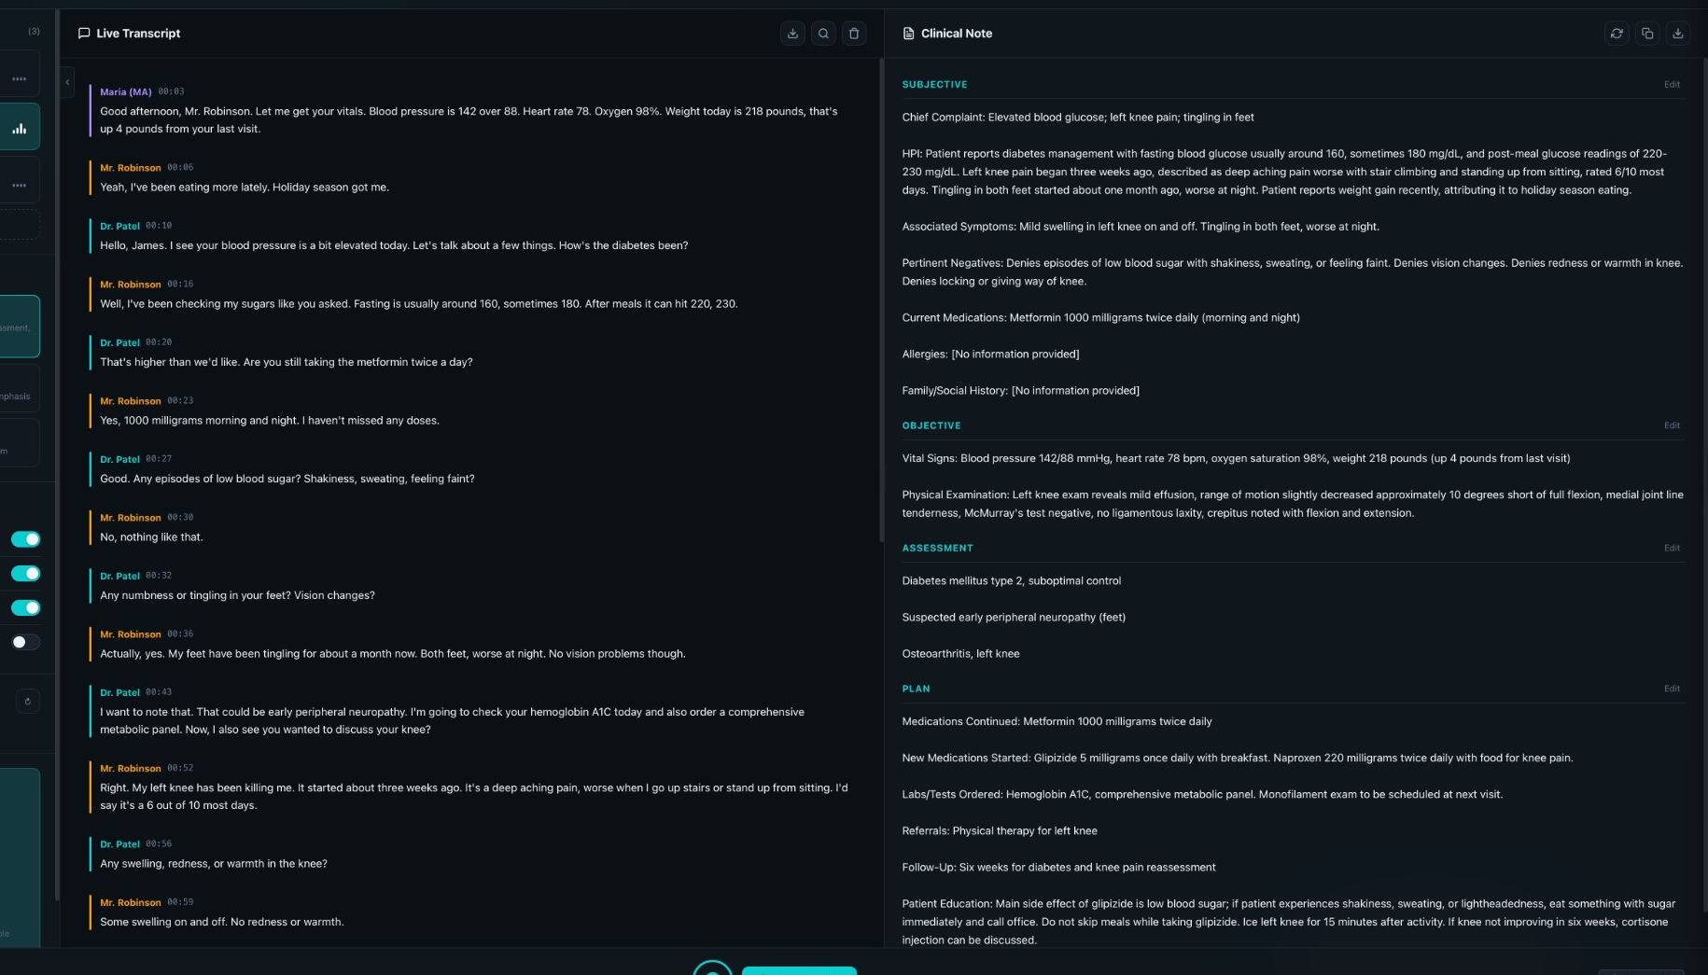Click the speech bubble icon beside Live Transcript
1708x975 pixels.
click(84, 33)
